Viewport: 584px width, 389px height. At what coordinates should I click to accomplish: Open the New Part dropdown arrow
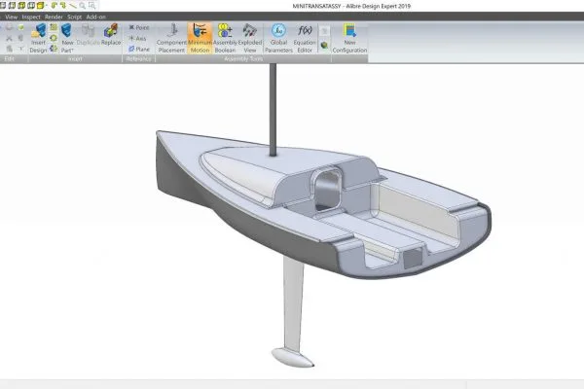point(72,51)
